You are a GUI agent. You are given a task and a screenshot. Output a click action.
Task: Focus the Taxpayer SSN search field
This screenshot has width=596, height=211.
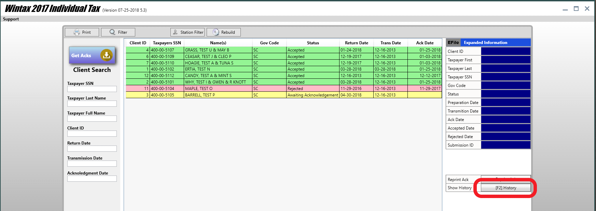point(92,89)
